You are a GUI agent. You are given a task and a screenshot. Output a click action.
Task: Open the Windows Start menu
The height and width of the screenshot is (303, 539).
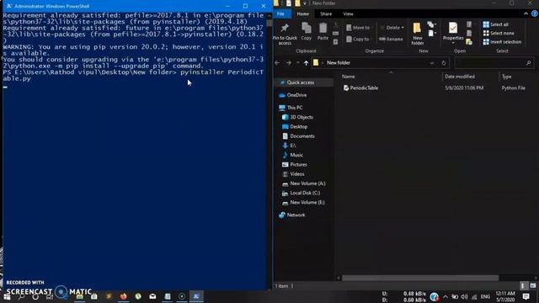click(7, 296)
